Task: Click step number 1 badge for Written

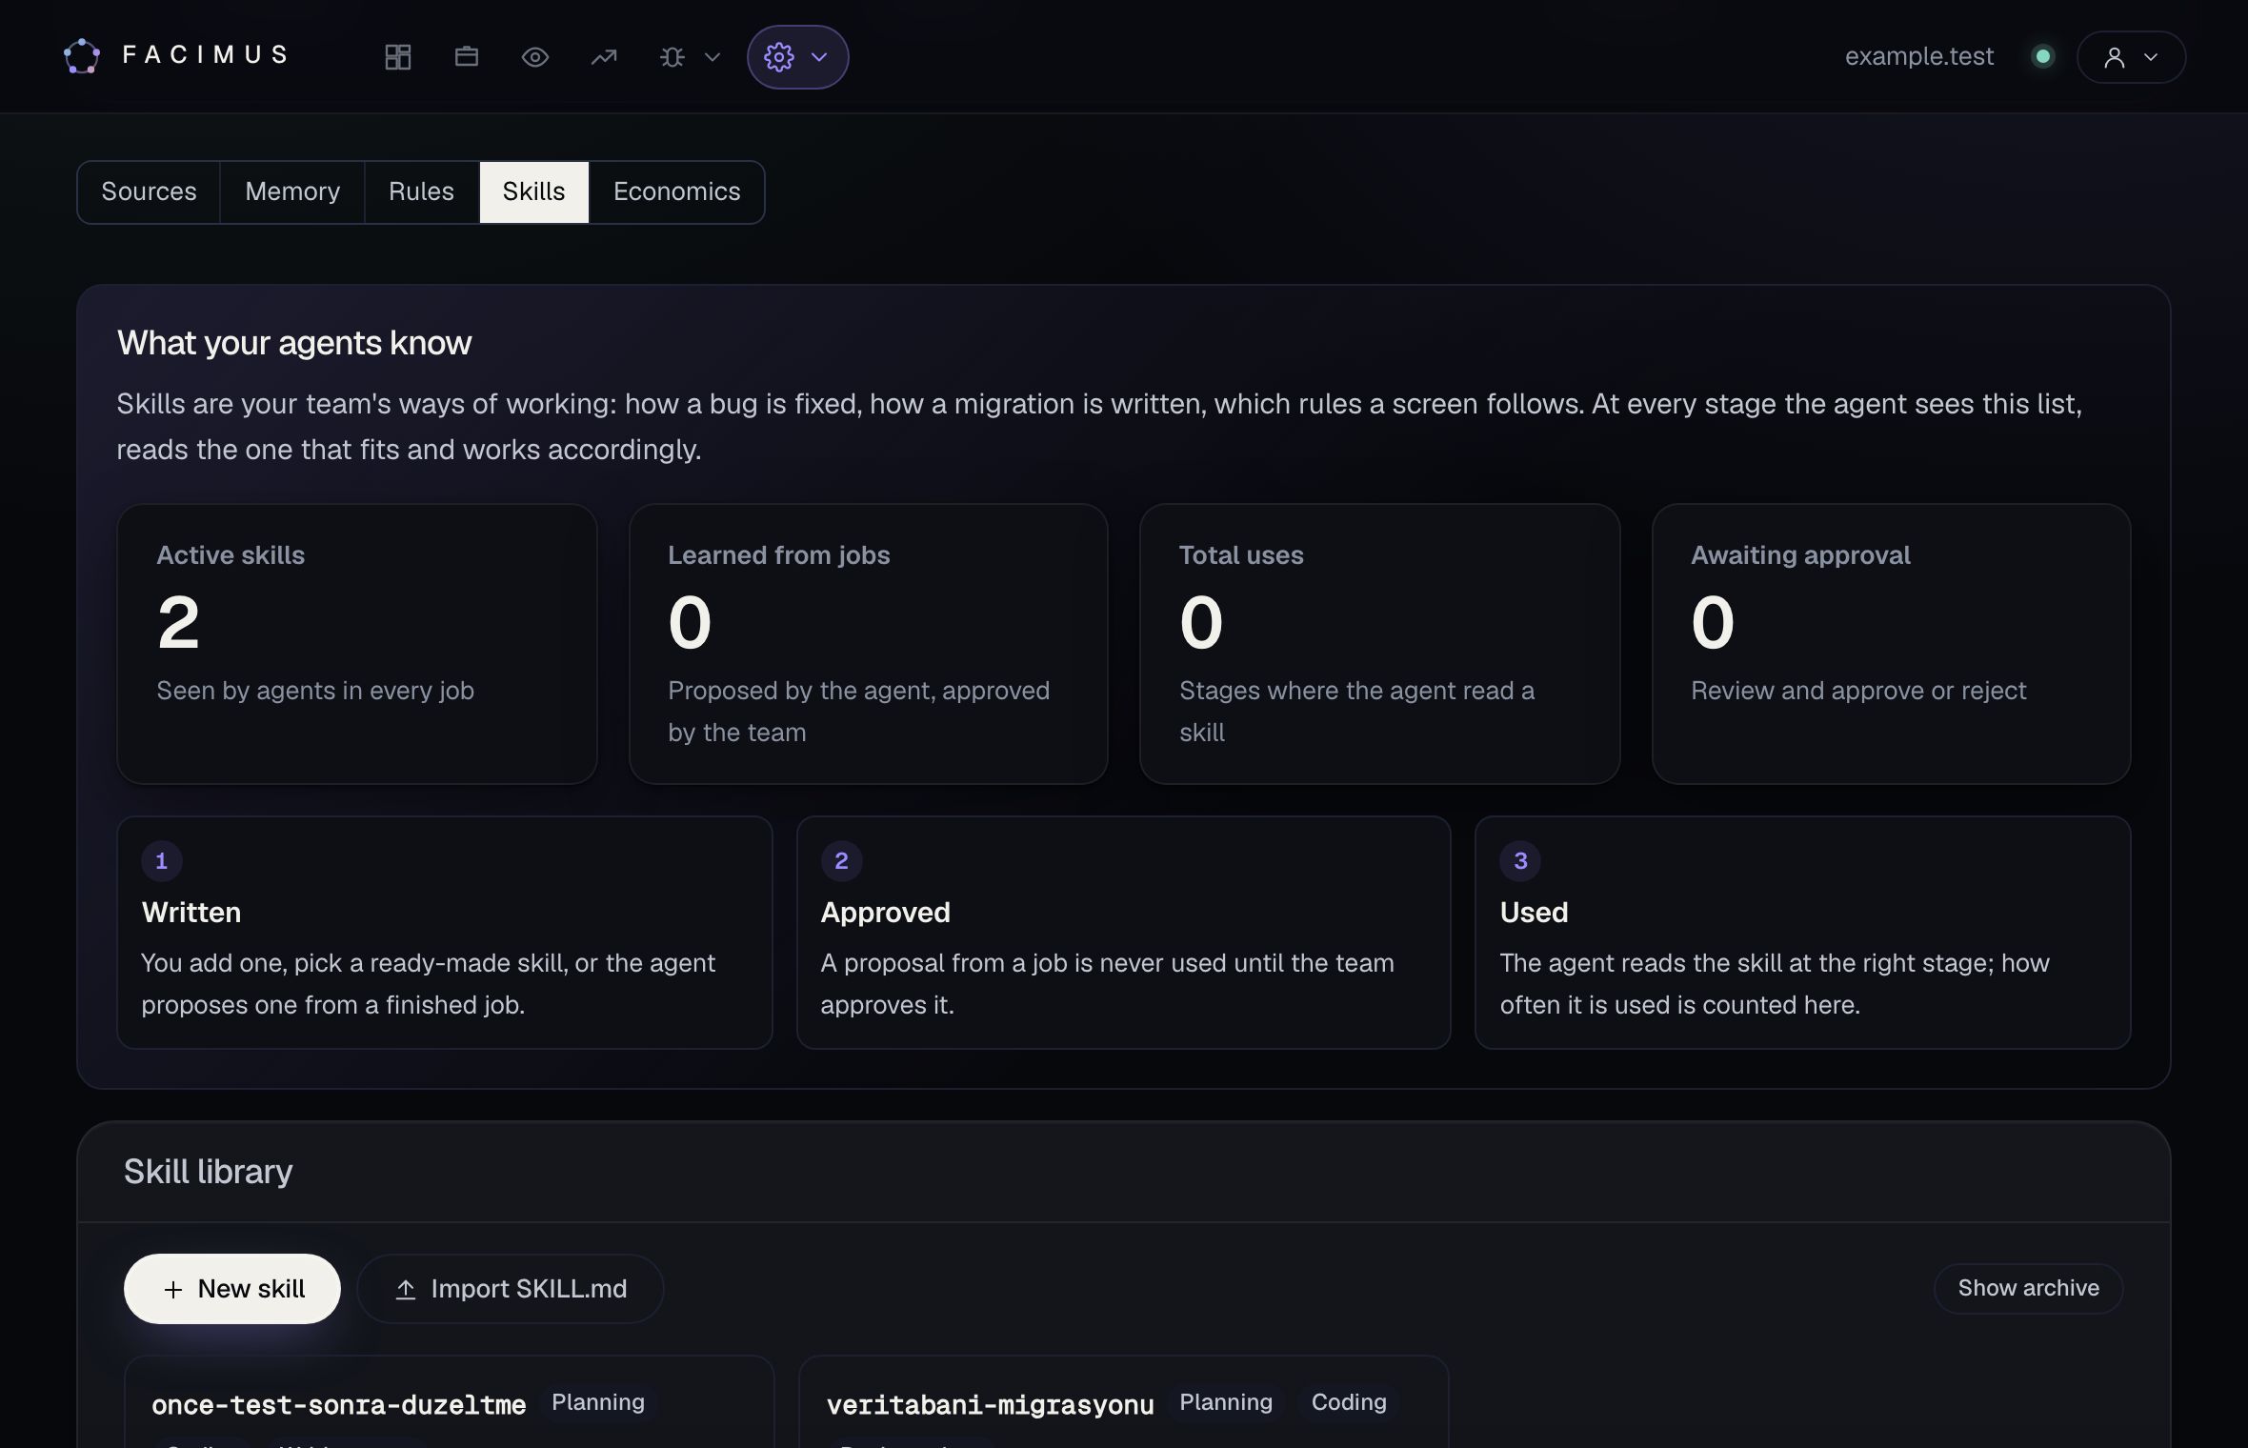Action: click(162, 861)
